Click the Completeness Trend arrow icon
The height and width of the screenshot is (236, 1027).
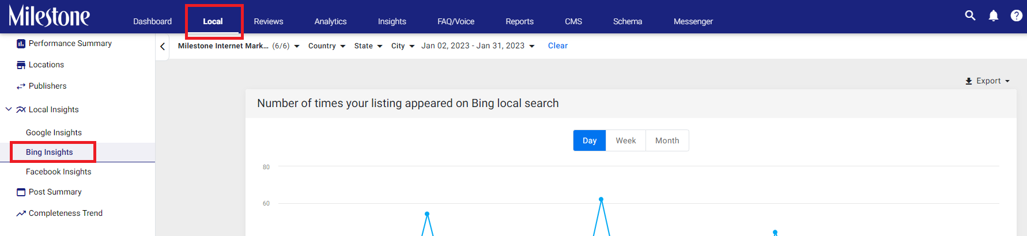point(21,214)
